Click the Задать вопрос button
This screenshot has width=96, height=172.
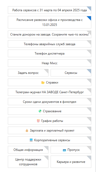(x=28, y=73)
